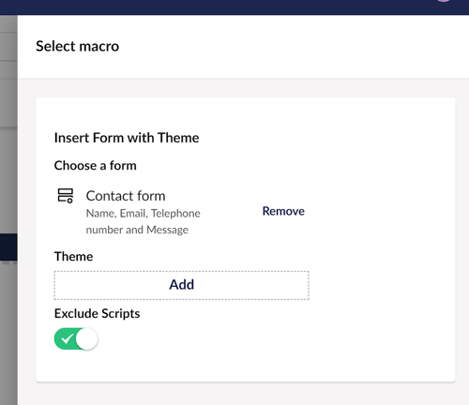469x405 pixels.
Task: Add a theme using the Add button
Action: tap(182, 285)
